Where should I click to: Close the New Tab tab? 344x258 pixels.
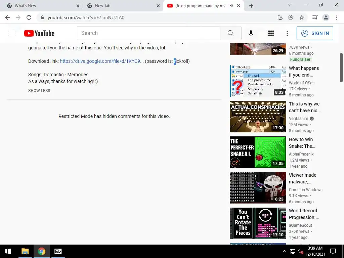click(x=158, y=6)
